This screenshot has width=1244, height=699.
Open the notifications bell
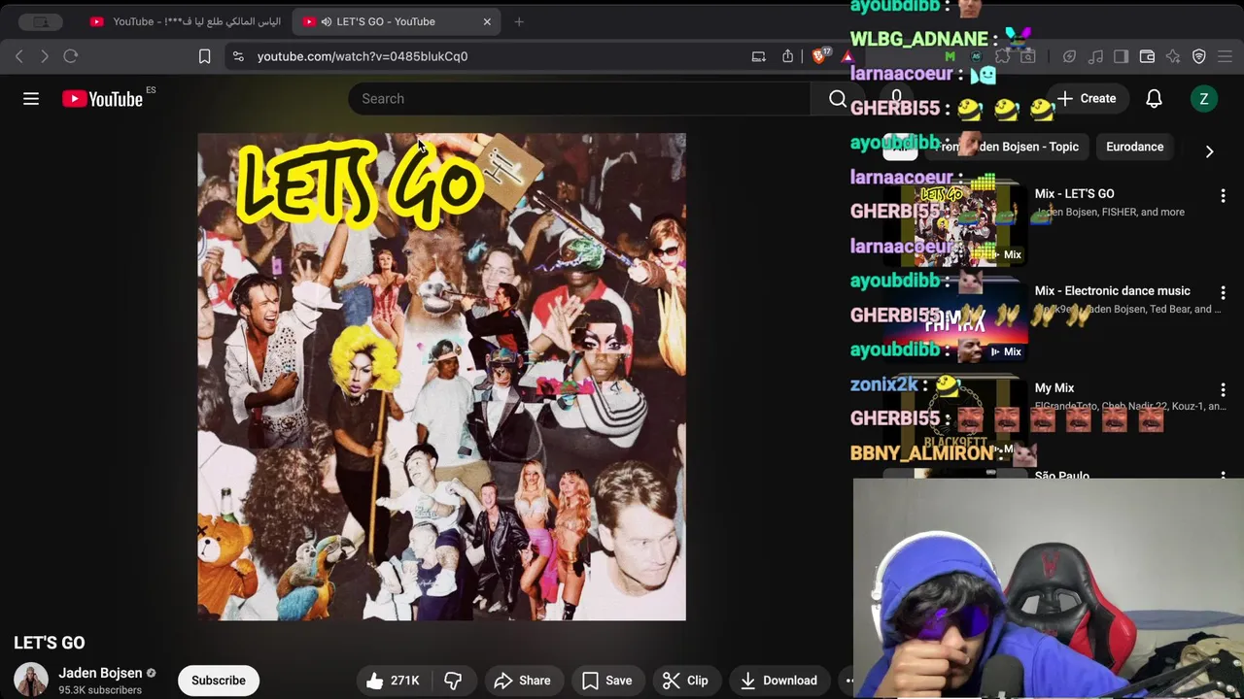pos(1154,98)
